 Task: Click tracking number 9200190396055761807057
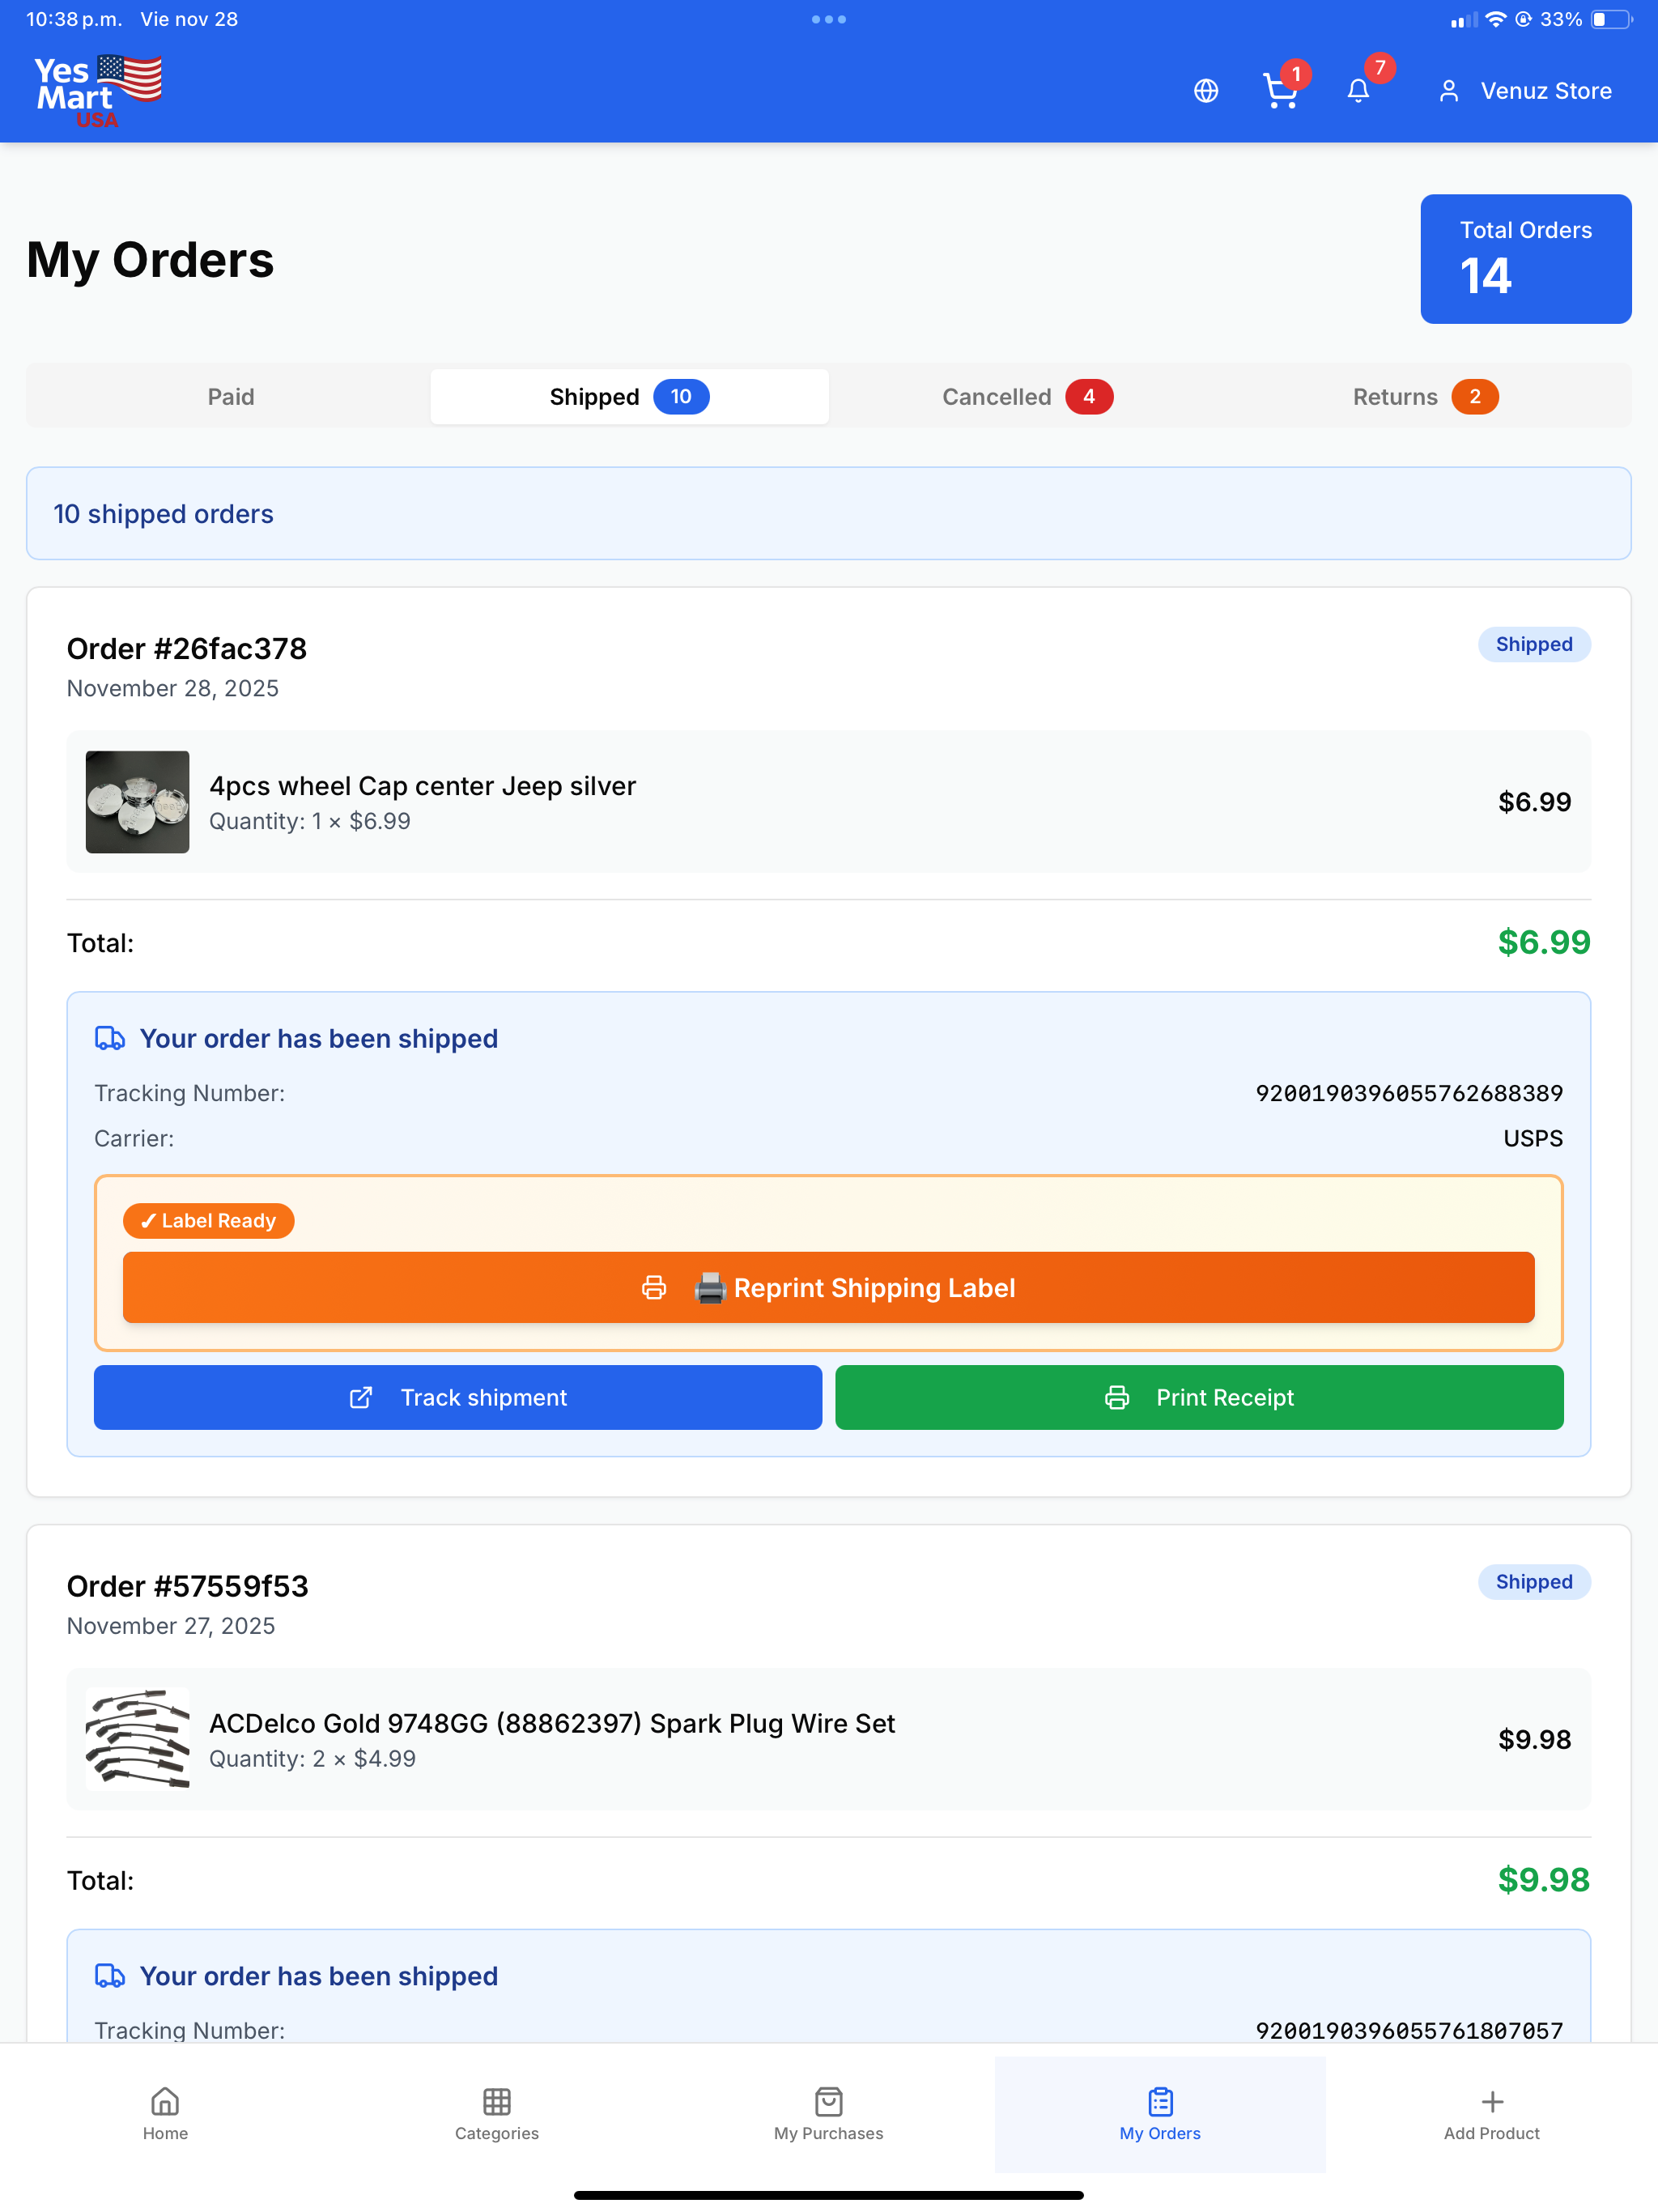coord(1409,2030)
